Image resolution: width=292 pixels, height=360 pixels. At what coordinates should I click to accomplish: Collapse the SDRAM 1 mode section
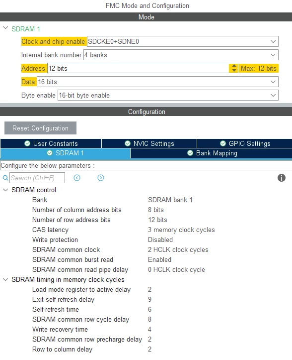pos(5,28)
